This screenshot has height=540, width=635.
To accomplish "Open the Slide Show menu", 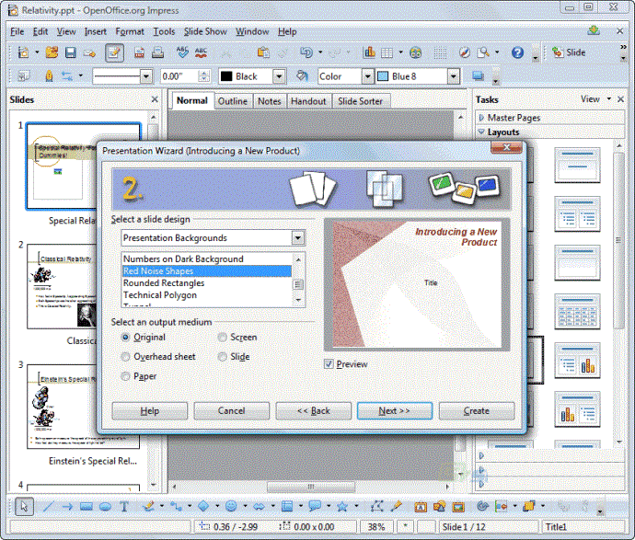I will tap(204, 31).
